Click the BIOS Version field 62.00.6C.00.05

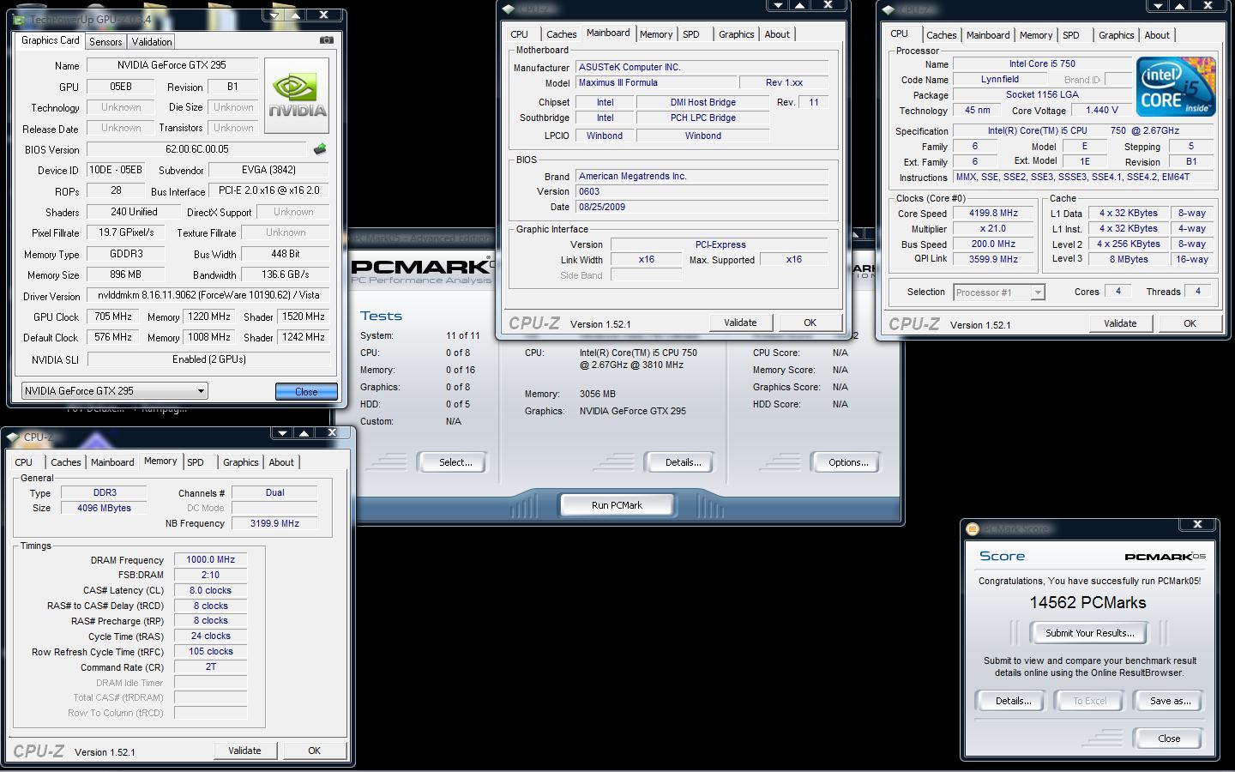click(196, 149)
